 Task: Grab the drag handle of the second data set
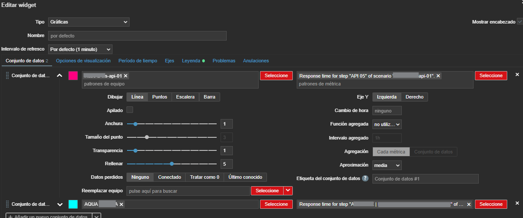(x=7, y=204)
